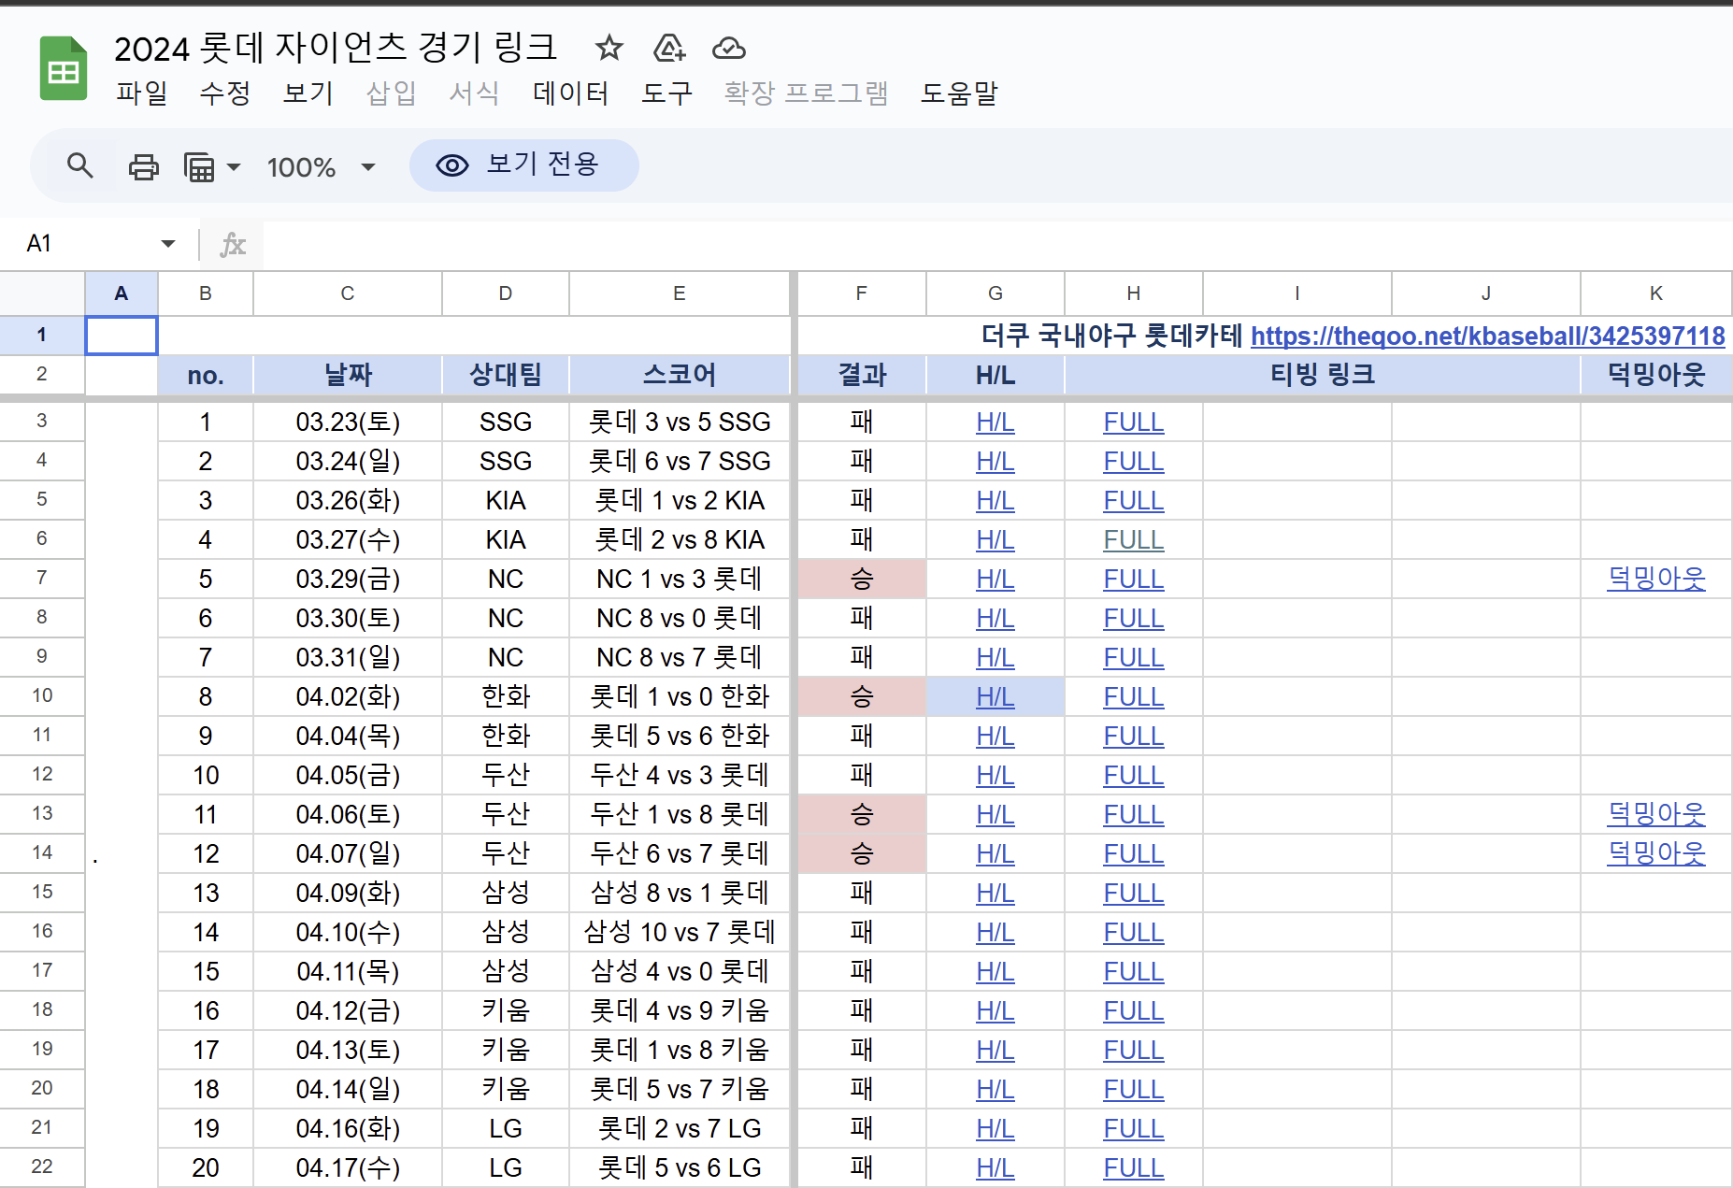Click the print icon
This screenshot has height=1188, width=1733.
tap(143, 166)
